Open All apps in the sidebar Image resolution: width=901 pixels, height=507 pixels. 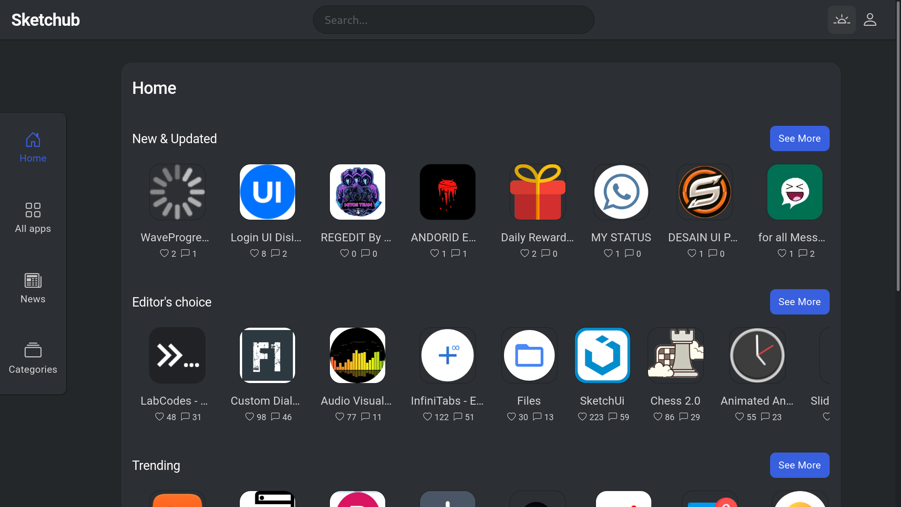33,218
